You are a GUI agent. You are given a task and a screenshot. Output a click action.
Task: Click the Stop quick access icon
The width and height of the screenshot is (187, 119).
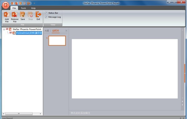click(x=25, y=3)
